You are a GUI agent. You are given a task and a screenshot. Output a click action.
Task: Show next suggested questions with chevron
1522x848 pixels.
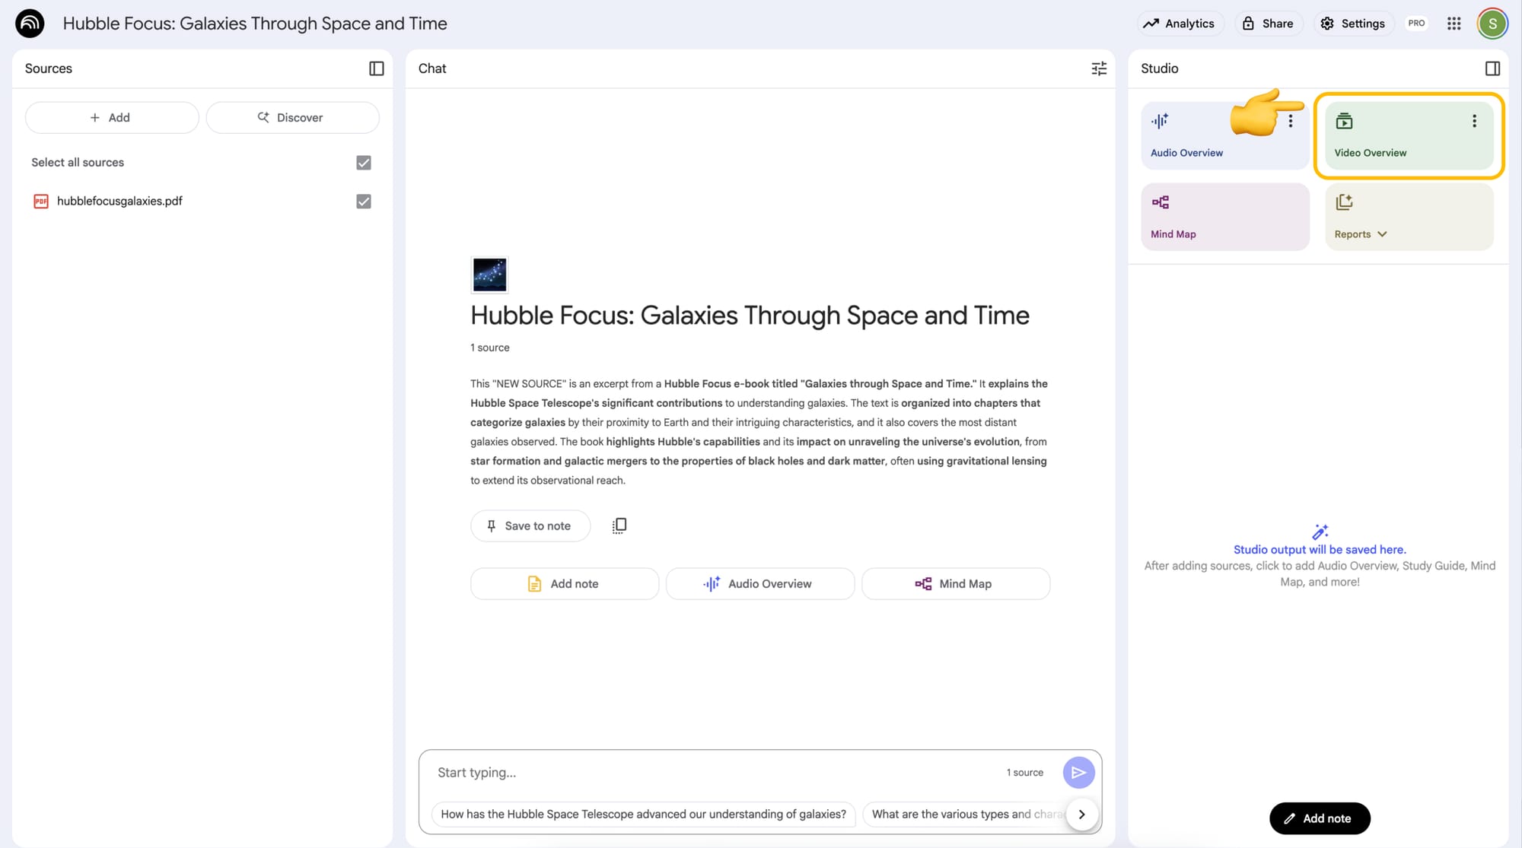(x=1081, y=815)
